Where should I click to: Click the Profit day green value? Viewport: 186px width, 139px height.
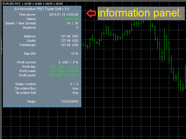pyautogui.click(x=64, y=67)
